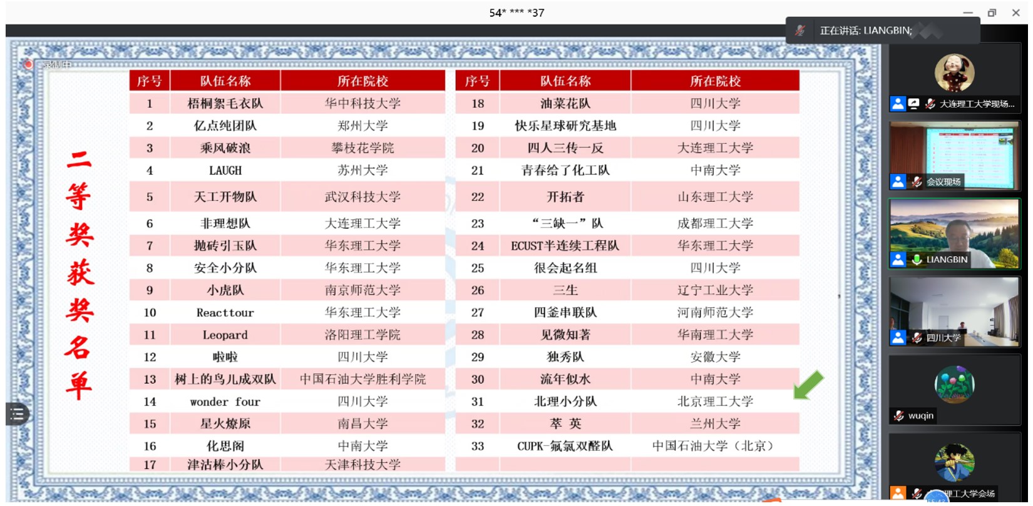The width and height of the screenshot is (1033, 506).
Task: Click the muted microphone icon beside wuqin
Action: pyautogui.click(x=899, y=415)
